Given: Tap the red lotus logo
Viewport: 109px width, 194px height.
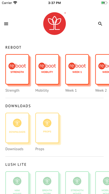Looking at the screenshot, I should 54,23.
